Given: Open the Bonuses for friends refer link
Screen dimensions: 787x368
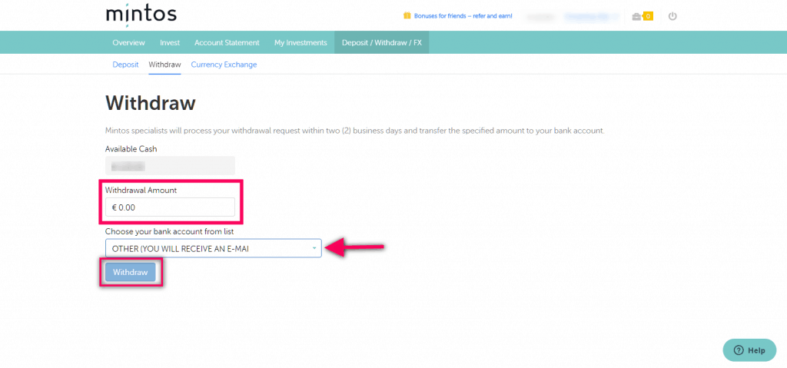Looking at the screenshot, I should click(x=463, y=16).
